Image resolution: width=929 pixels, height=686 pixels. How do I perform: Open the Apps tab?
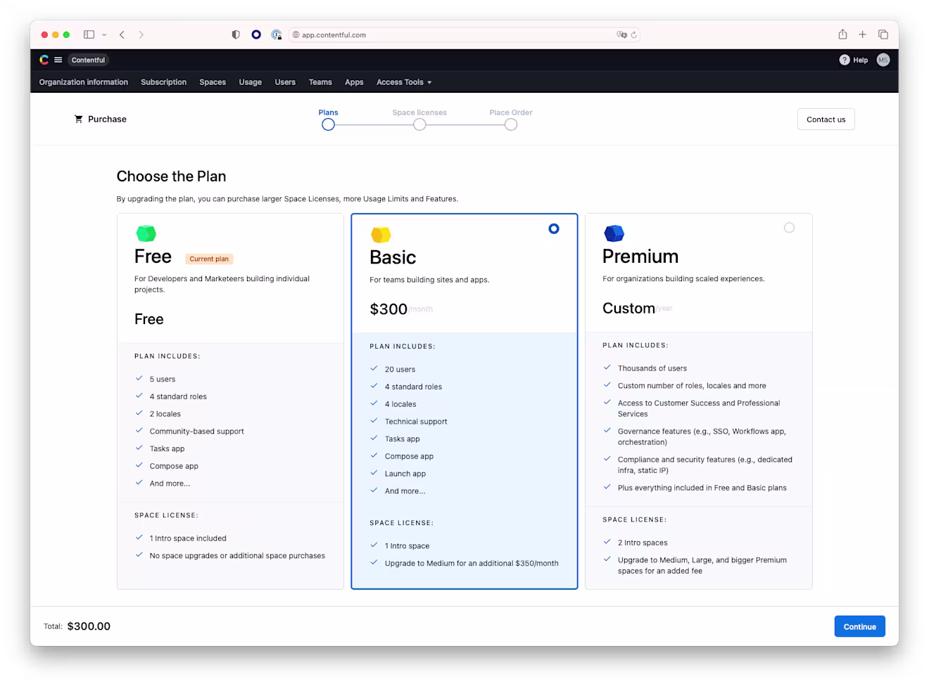[354, 82]
